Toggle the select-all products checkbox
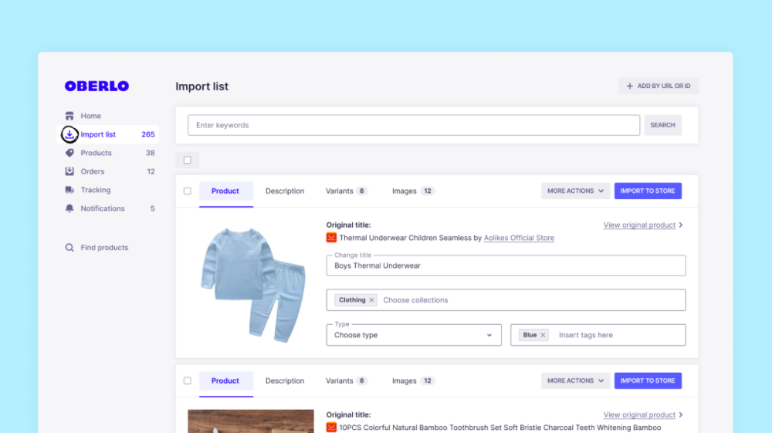This screenshot has height=433, width=772. (x=188, y=160)
